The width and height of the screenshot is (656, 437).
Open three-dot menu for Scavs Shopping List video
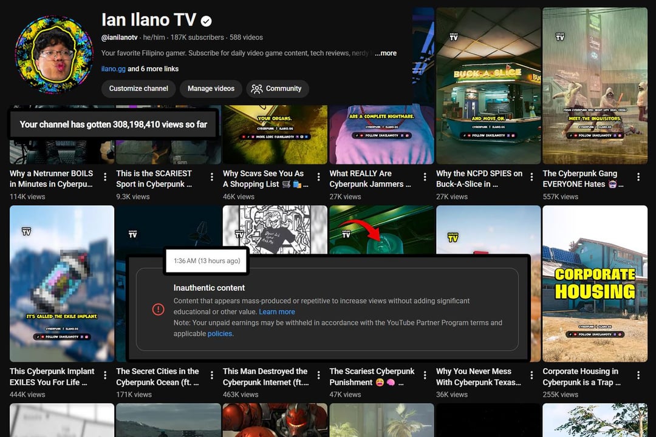[318, 177]
